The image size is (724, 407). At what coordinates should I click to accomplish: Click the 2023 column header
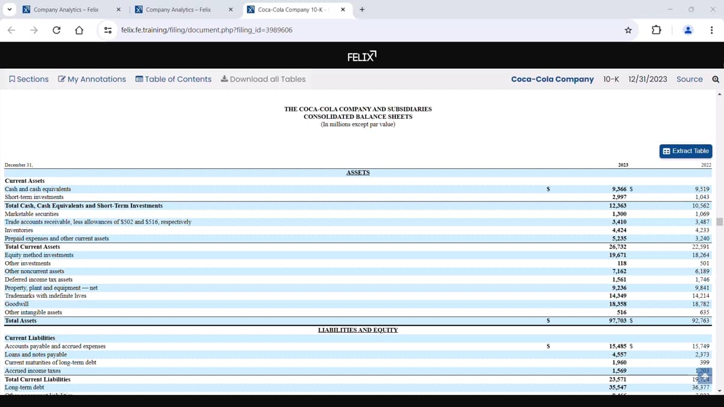tap(623, 164)
